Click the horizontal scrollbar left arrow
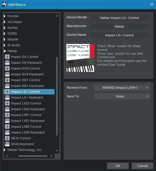This screenshot has width=156, height=171. click(7, 156)
